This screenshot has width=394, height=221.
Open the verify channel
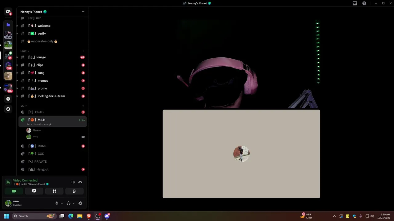(x=53, y=33)
